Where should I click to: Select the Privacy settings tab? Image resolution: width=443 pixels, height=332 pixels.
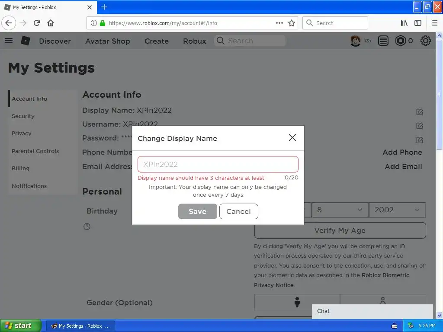point(43,133)
